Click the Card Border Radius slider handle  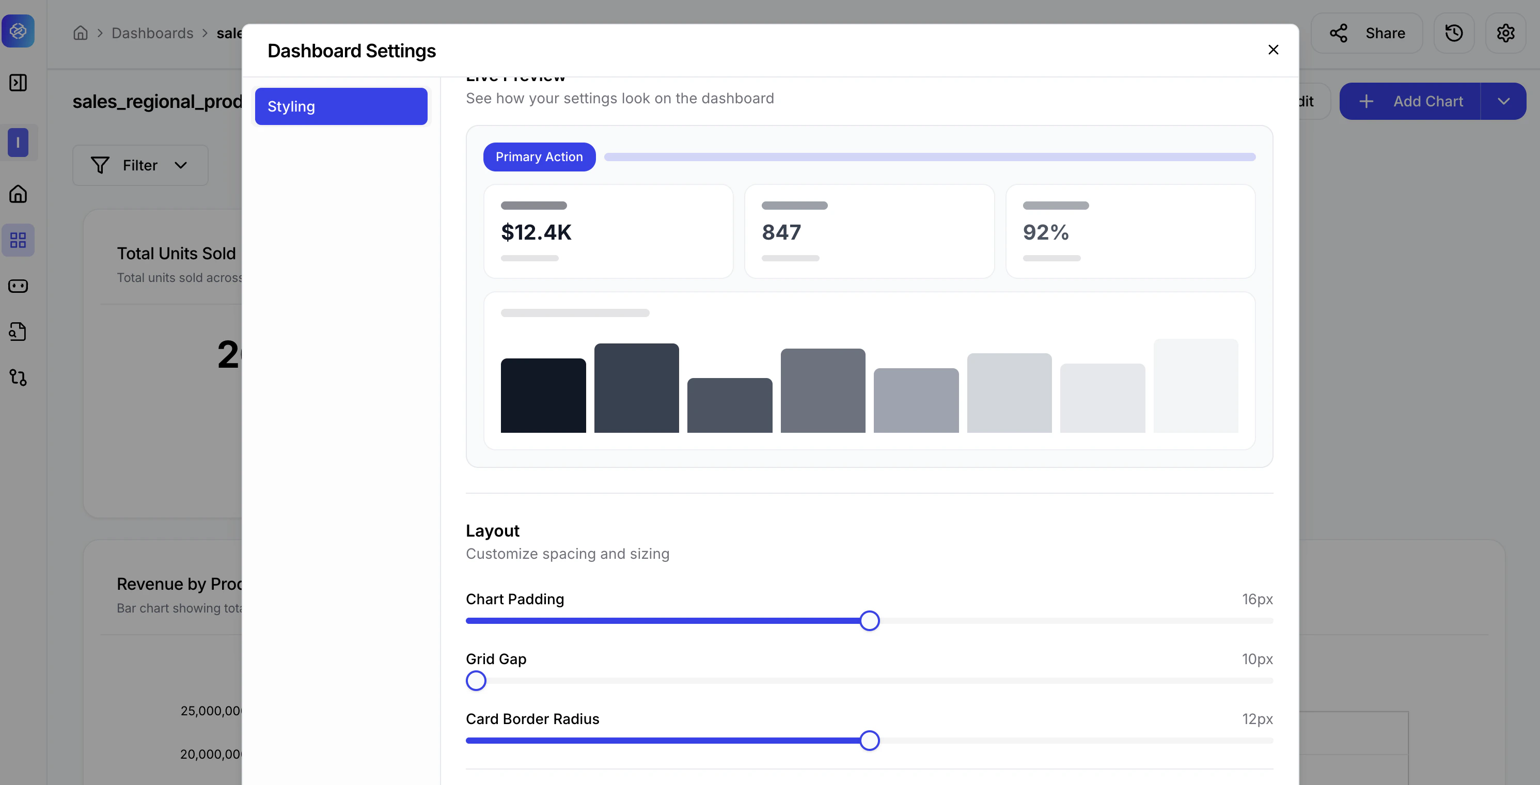[869, 740]
